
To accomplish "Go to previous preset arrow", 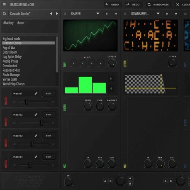I will pyautogui.click(x=51, y=14).
